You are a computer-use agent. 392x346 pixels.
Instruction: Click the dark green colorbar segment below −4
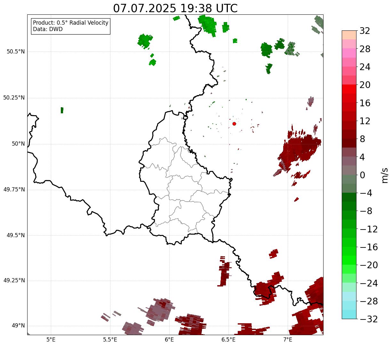click(x=349, y=197)
